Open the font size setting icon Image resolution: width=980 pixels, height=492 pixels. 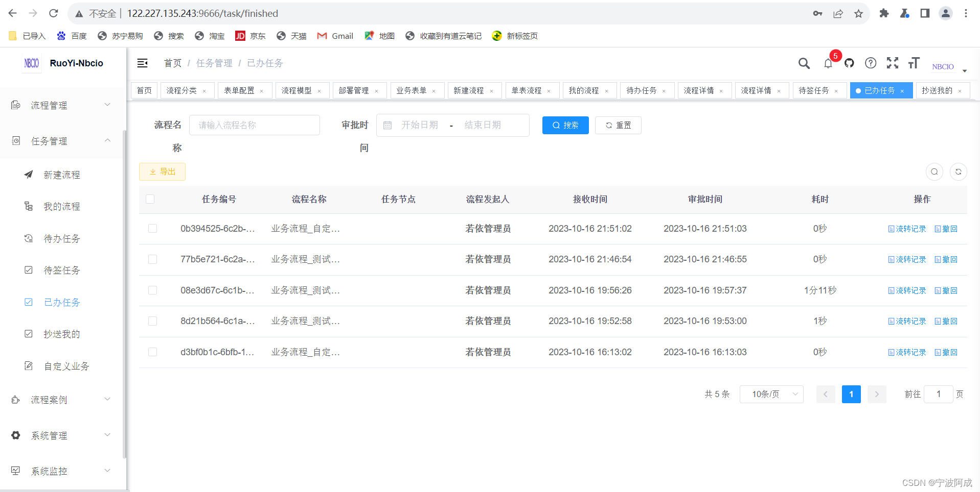914,63
